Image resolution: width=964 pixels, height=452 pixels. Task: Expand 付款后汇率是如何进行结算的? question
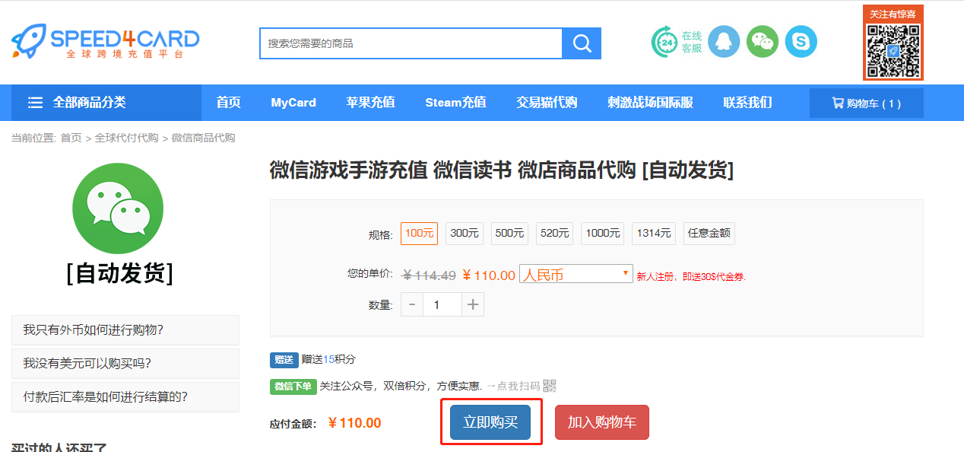click(x=125, y=397)
